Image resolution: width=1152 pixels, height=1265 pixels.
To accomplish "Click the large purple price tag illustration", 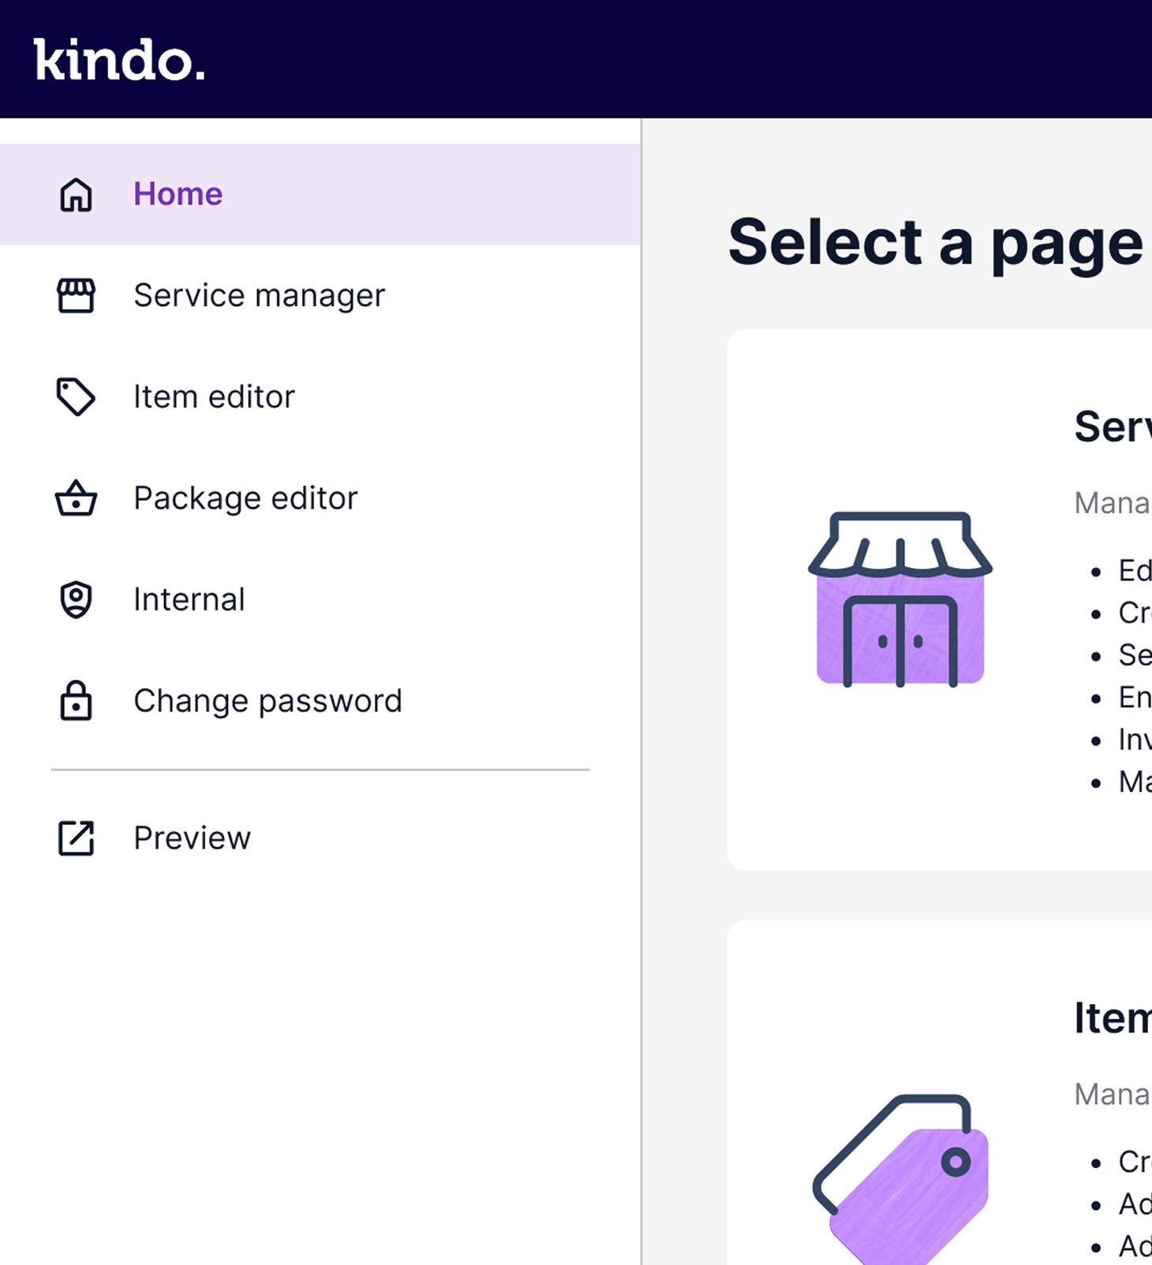I will click(x=900, y=1180).
